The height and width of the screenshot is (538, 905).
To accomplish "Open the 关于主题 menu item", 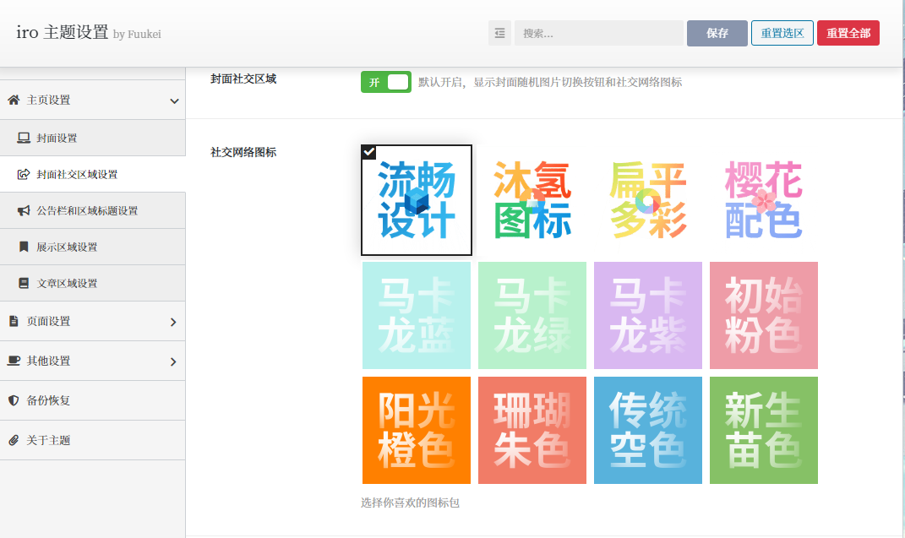I will click(92, 440).
